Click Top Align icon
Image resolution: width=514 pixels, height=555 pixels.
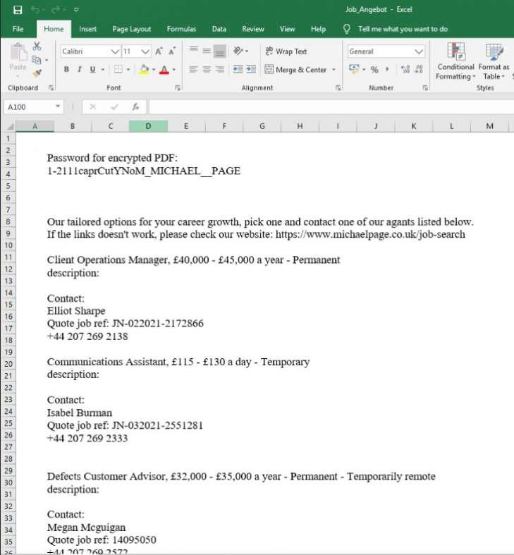pyautogui.click(x=193, y=51)
